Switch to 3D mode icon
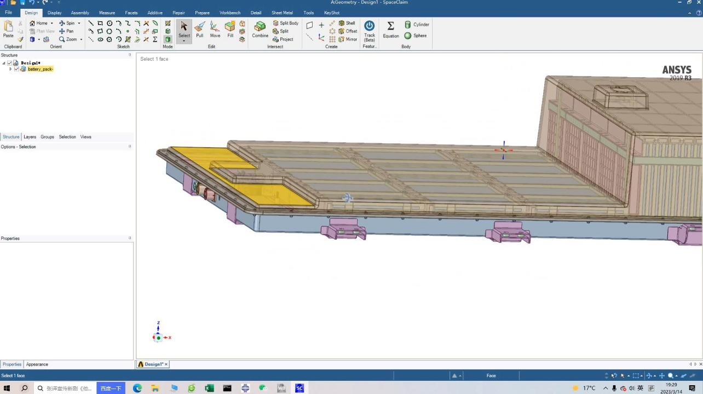This screenshot has width=703, height=394. coord(168,39)
